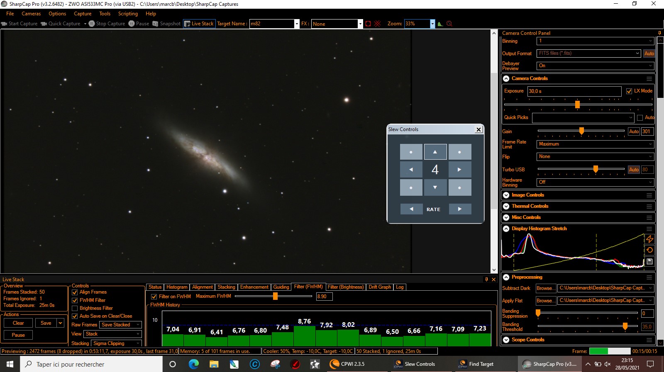Click the histogram auto-stretch lightning icon

click(650, 239)
